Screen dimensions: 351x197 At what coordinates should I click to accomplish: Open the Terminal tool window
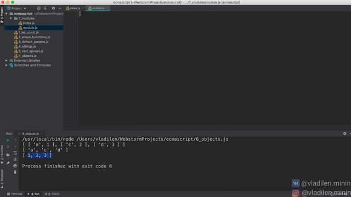(x=15, y=194)
